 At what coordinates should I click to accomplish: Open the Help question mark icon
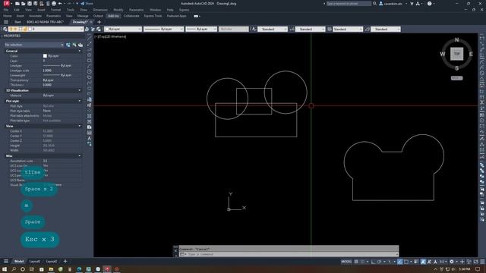[429, 3]
